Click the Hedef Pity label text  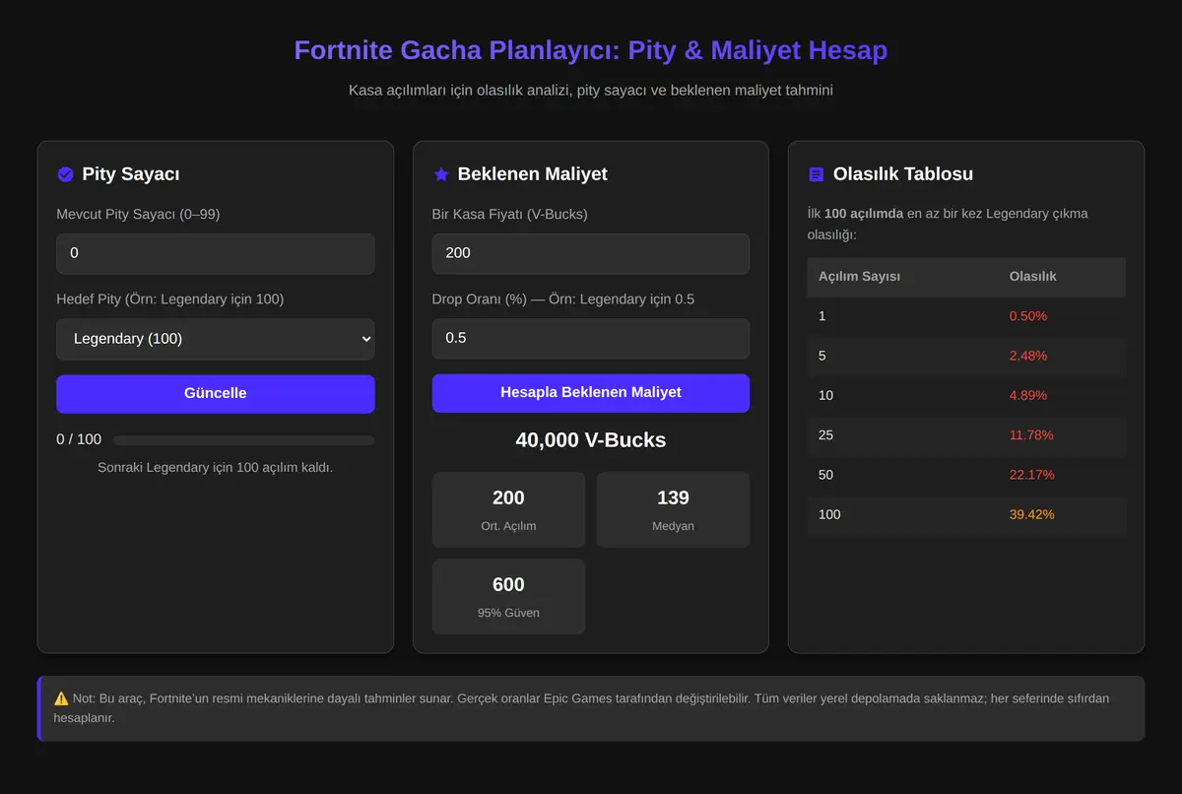170,299
